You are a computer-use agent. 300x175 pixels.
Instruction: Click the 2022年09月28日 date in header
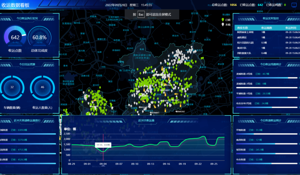(x=116, y=5)
